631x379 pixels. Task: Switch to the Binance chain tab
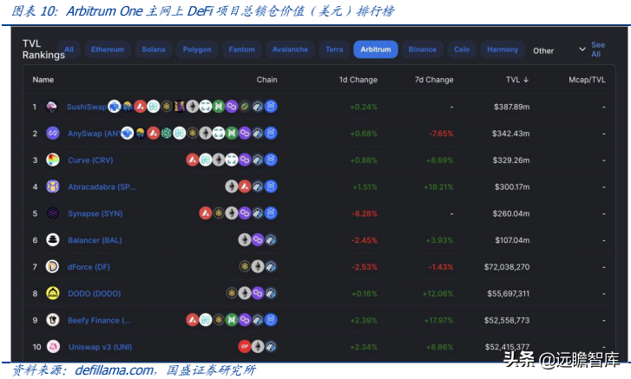click(423, 49)
